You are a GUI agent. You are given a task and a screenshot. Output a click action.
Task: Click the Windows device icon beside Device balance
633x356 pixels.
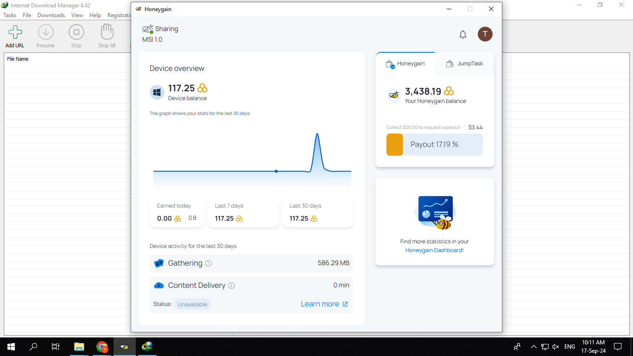157,92
